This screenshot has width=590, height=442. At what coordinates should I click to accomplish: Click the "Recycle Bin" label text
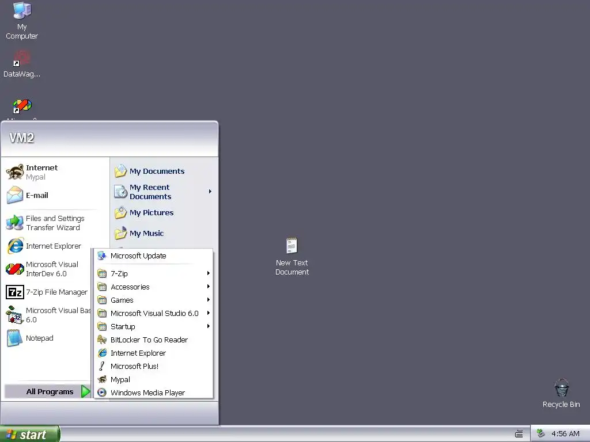pyautogui.click(x=561, y=405)
